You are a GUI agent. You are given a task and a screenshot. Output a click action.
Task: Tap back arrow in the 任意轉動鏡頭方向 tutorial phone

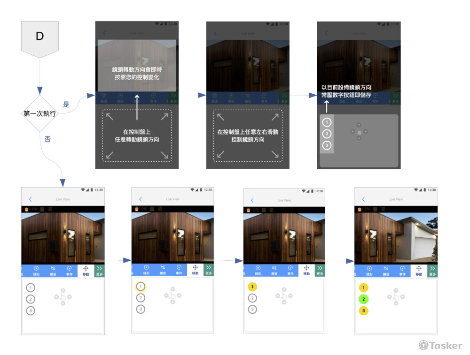click(x=104, y=33)
